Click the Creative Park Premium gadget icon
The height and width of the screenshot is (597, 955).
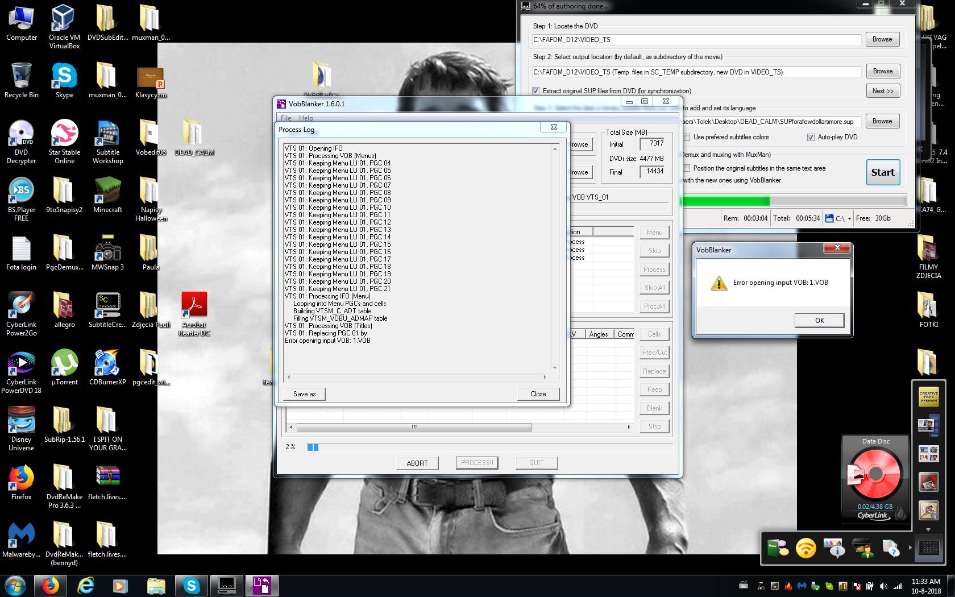click(x=928, y=397)
